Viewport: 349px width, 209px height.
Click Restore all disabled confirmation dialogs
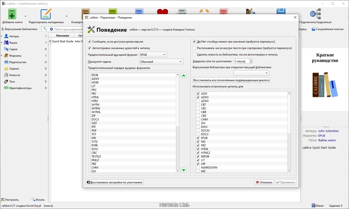tap(232, 80)
